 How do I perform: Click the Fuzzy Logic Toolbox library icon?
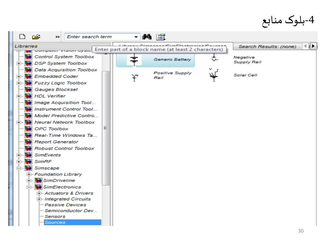(x=28, y=83)
